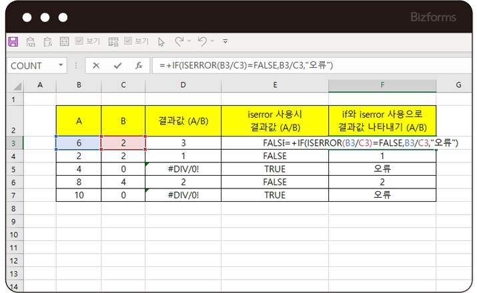This screenshot has height=293, width=477.
Task: Open the Undo history dropdown arrow
Action: [212, 41]
